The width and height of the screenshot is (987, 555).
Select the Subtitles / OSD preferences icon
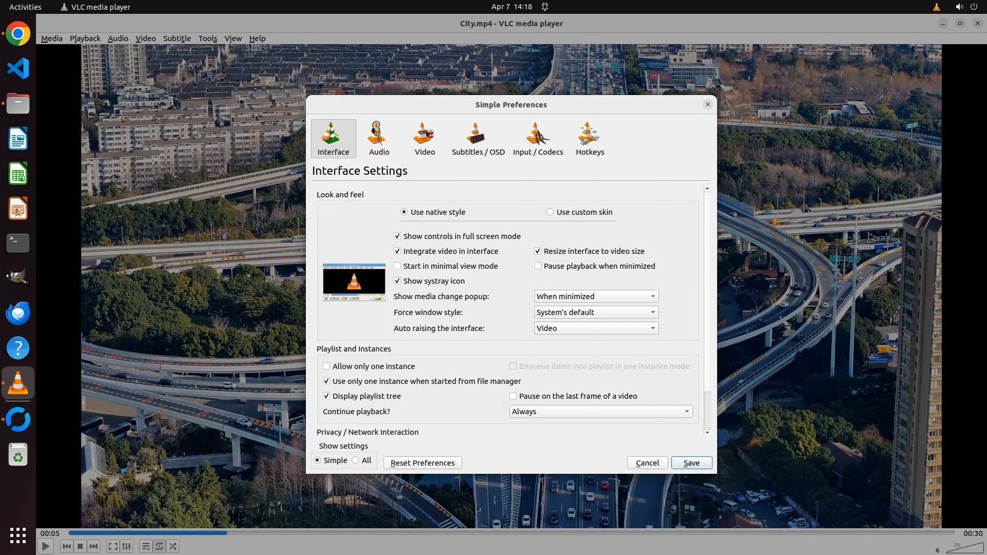[x=478, y=139]
